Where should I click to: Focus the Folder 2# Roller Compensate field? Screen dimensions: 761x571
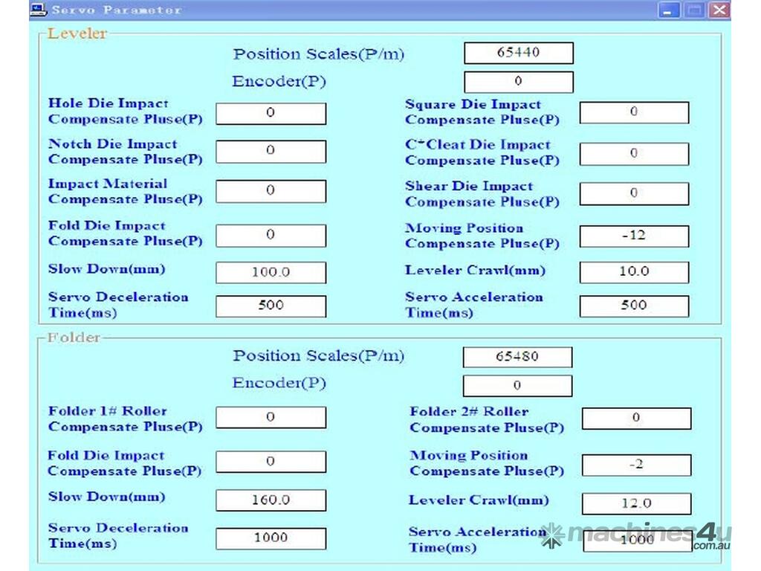pyautogui.click(x=636, y=419)
